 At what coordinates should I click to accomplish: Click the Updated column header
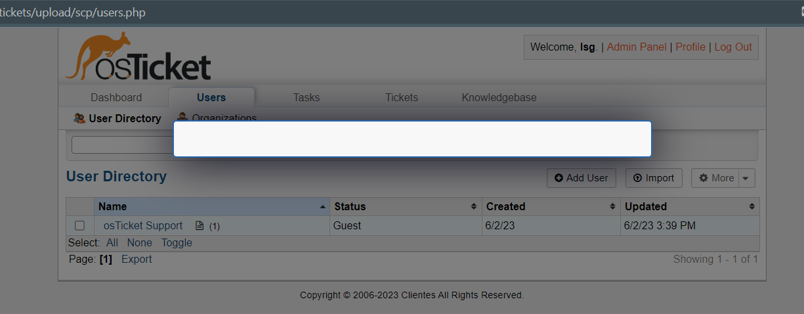tap(690, 207)
